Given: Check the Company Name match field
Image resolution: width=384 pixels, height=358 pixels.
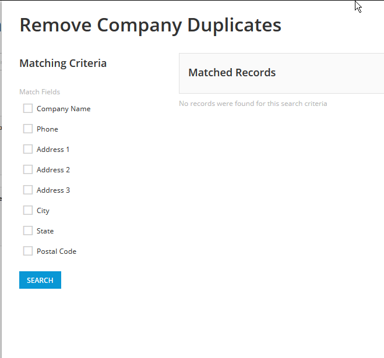Looking at the screenshot, I should [27, 108].
